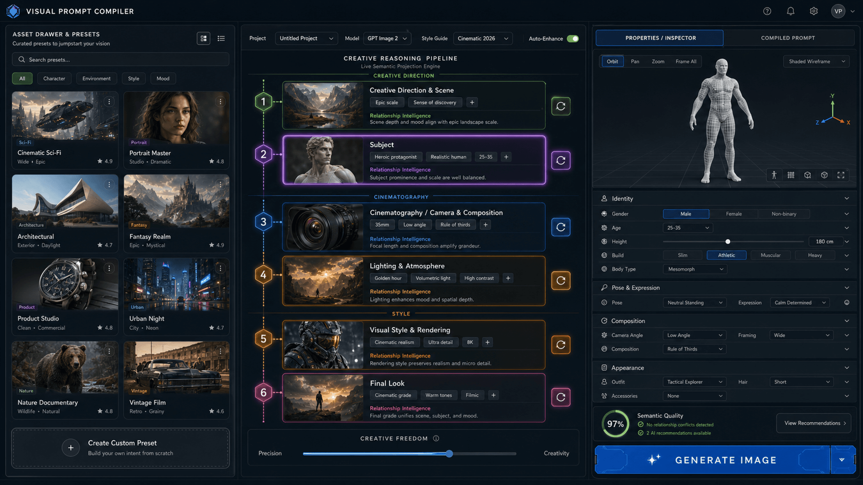The height and width of the screenshot is (485, 863).
Task: Regenerate the Cinematography step
Action: click(561, 227)
